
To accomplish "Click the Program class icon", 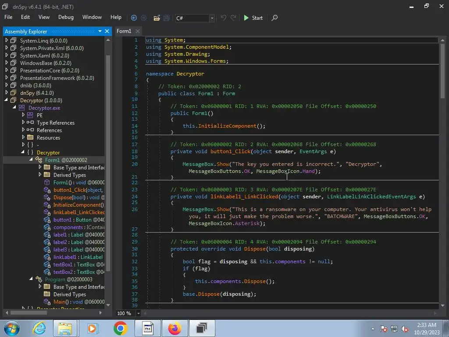I will click(x=39, y=279).
